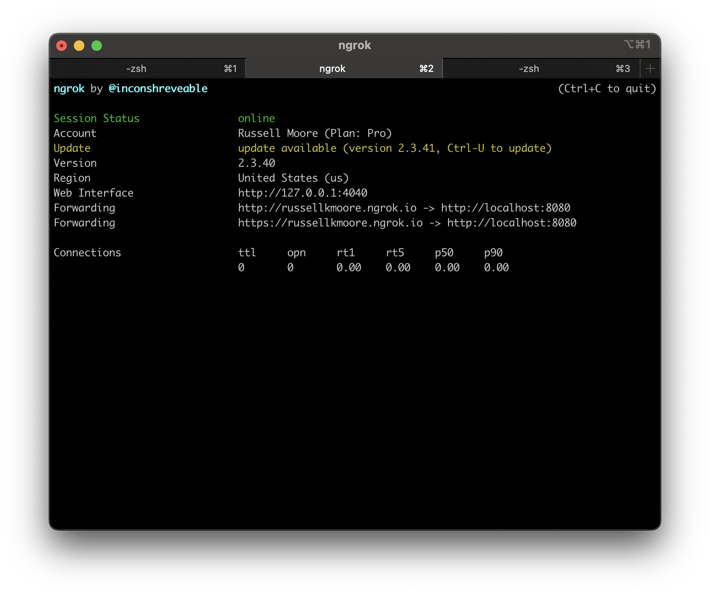Click the blue 'ngrok' text in the header line
Viewport: 710px width, 595px height.
coord(69,89)
